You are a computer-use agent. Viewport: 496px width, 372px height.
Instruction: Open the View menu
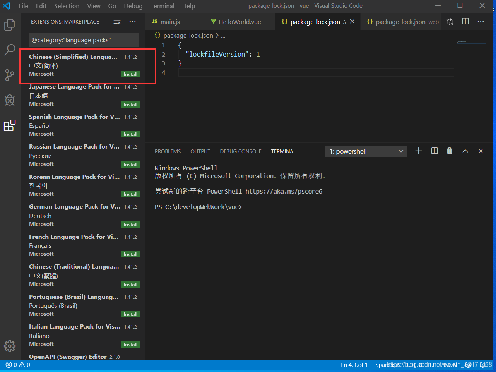94,6
